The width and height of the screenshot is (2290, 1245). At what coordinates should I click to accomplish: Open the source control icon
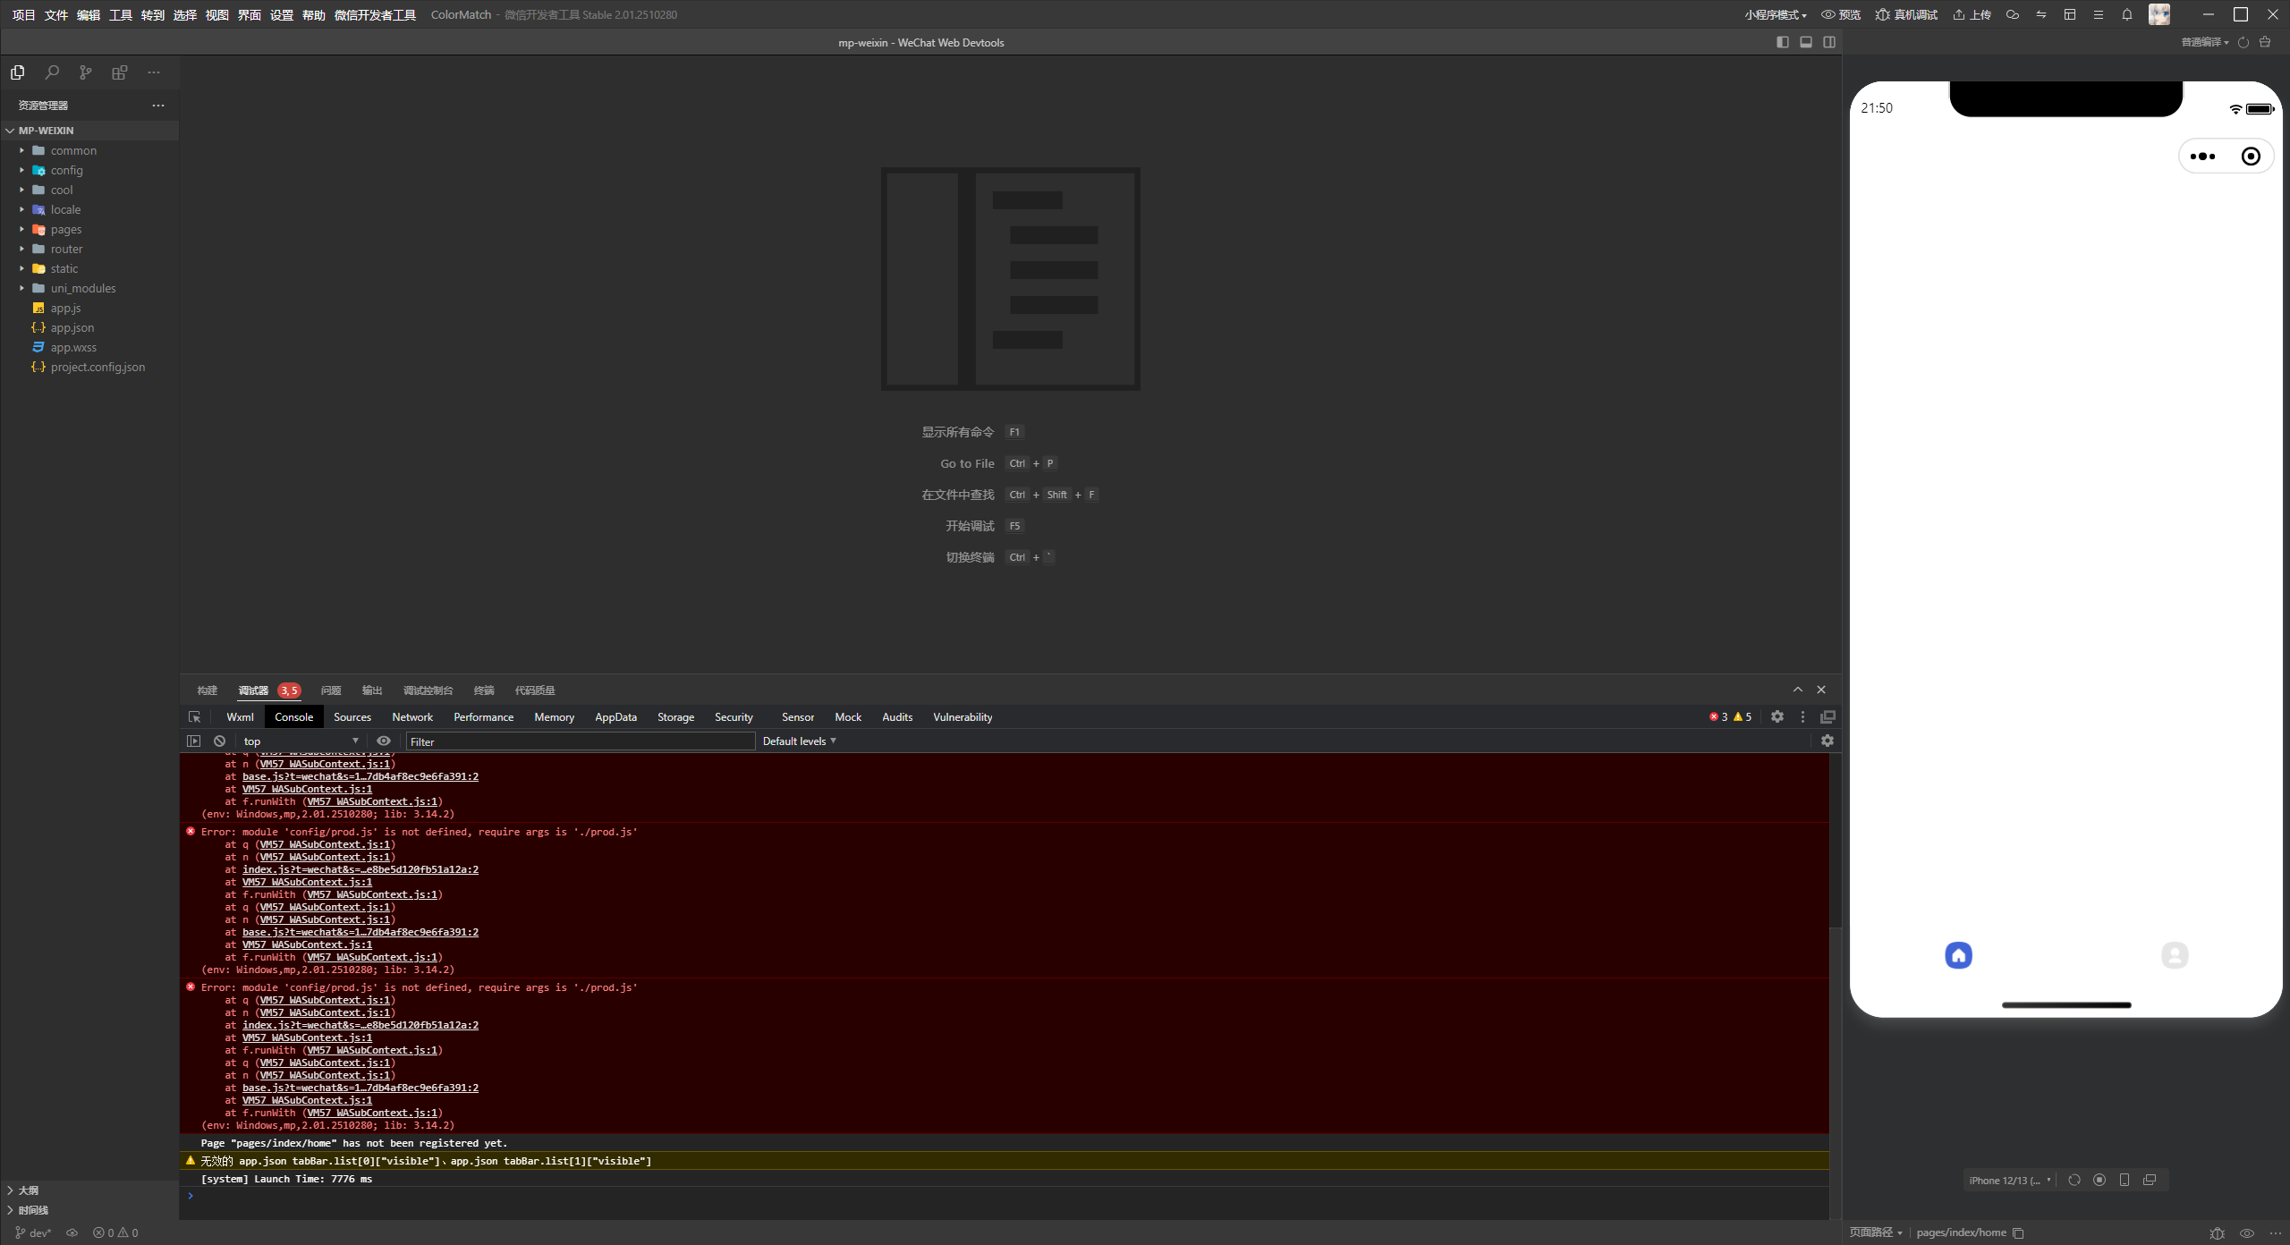pyautogui.click(x=85, y=72)
